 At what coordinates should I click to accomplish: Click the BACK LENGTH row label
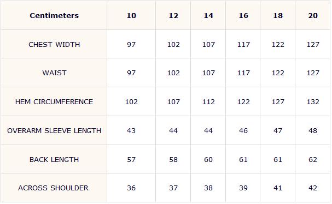[54, 160]
